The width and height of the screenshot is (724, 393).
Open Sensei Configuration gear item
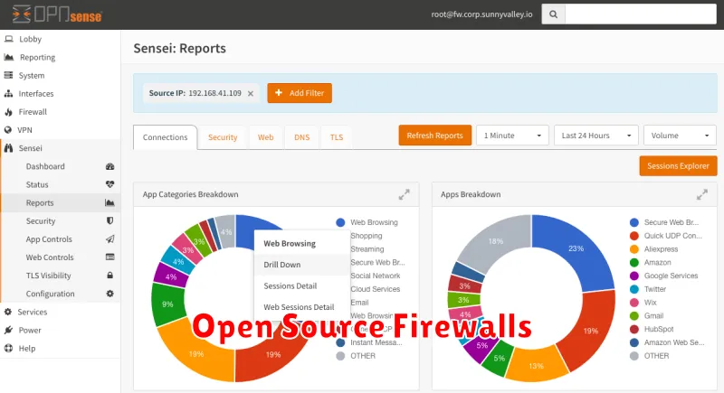click(x=51, y=294)
